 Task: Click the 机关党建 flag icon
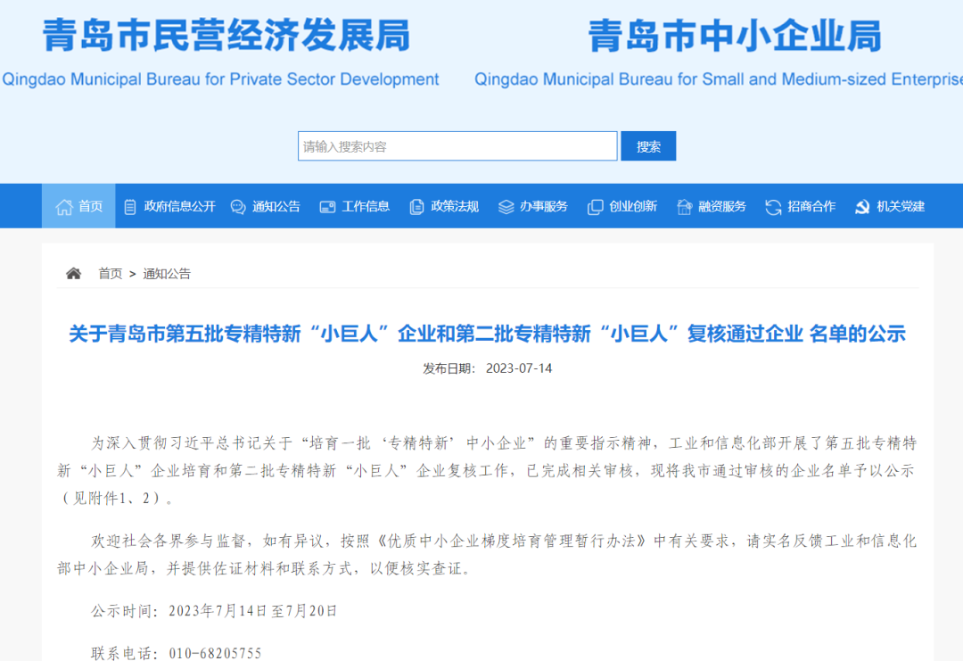point(860,206)
